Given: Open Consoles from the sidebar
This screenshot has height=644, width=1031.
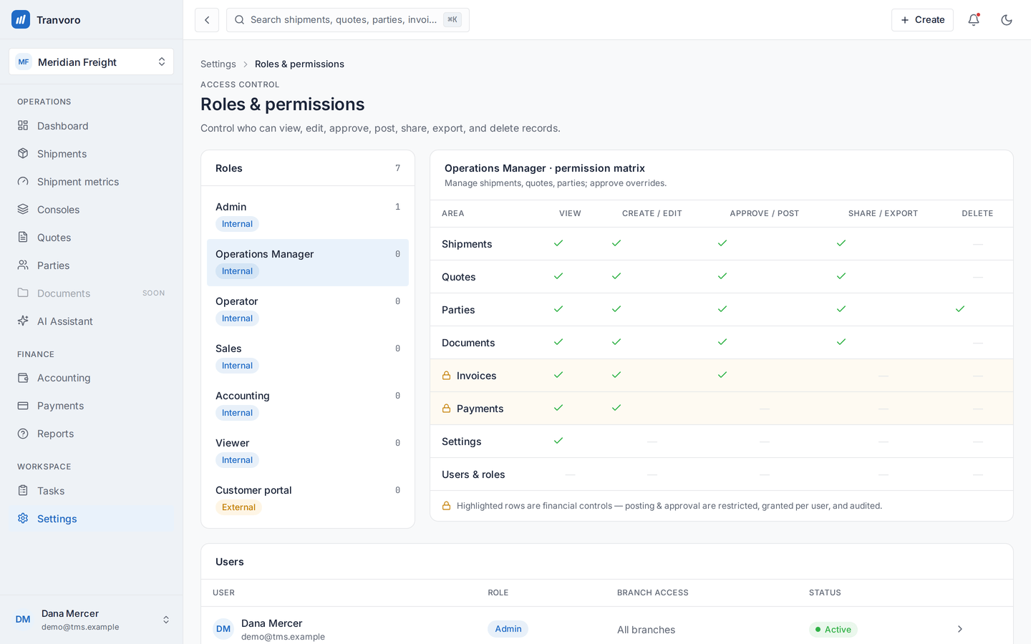Looking at the screenshot, I should pos(92,210).
